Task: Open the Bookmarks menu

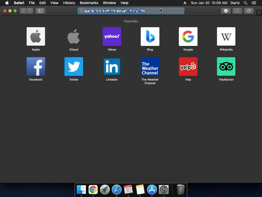Action: pos(89,3)
